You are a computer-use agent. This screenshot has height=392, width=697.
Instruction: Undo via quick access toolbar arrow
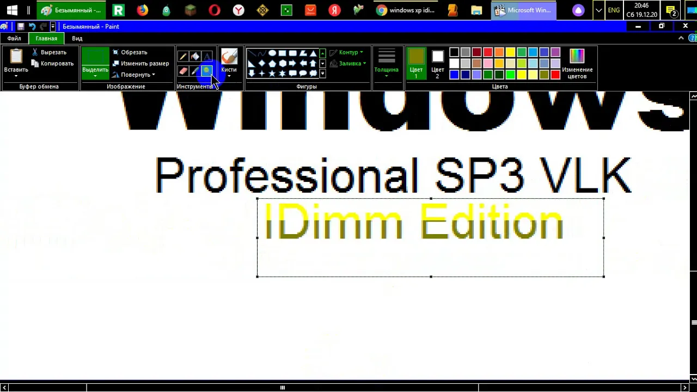(32, 26)
